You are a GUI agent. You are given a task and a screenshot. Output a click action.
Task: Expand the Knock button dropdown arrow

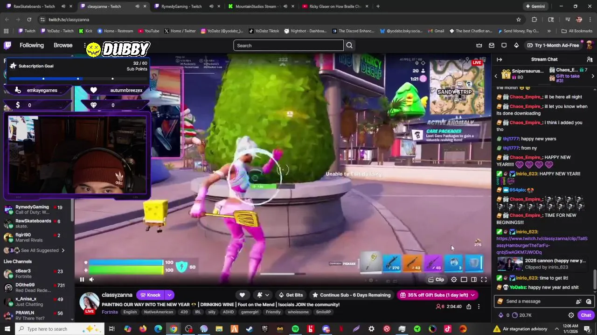pos(170,295)
